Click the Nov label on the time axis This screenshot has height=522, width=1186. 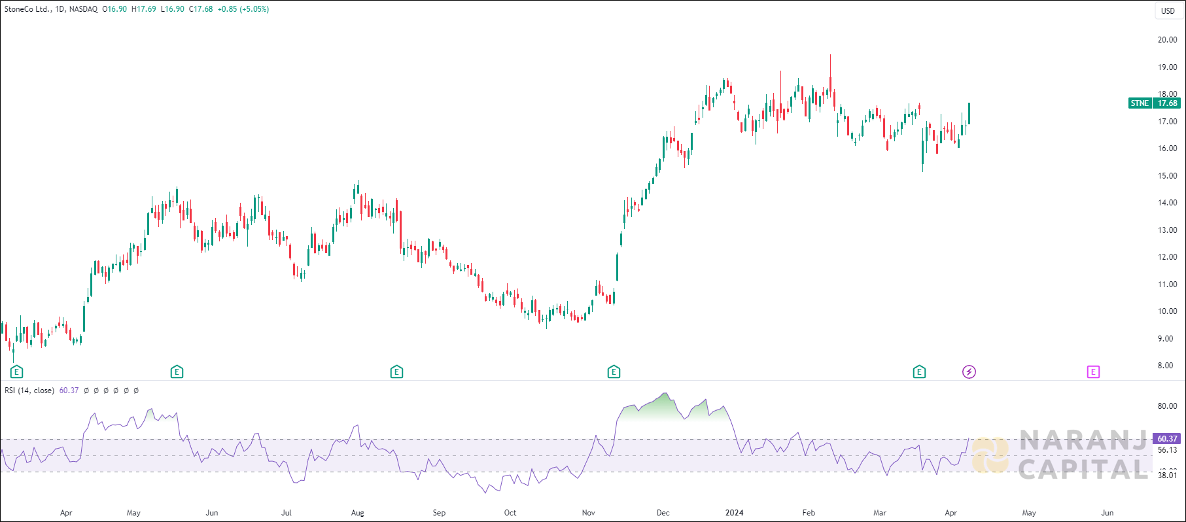[589, 513]
